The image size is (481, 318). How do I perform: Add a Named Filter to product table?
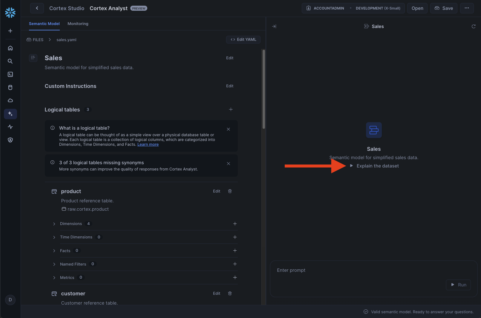(235, 264)
